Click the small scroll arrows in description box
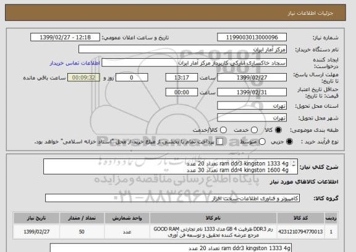The image size is (356, 252). coord(294,163)
